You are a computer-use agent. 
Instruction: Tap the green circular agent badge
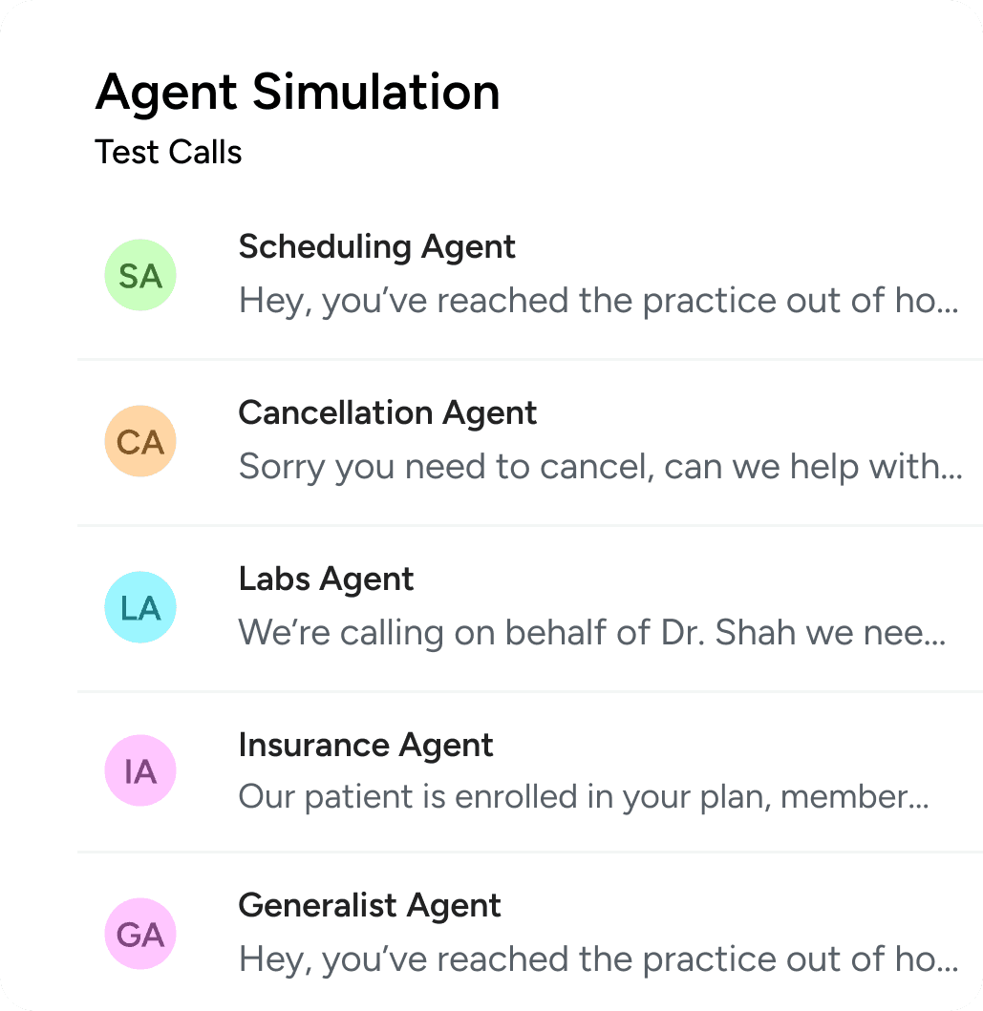pyautogui.click(x=139, y=275)
